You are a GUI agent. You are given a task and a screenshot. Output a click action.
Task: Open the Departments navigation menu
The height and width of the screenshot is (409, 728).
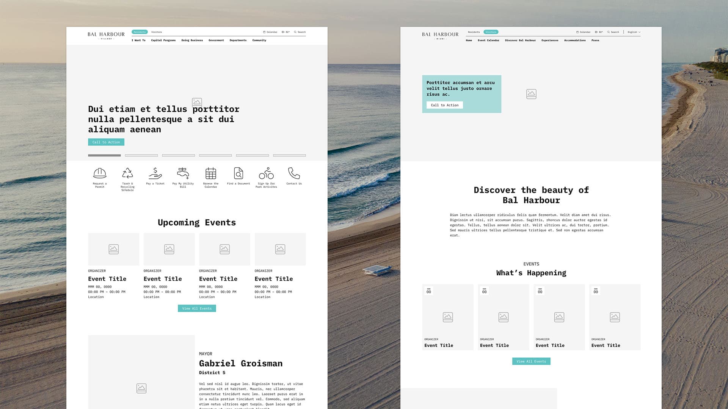click(x=238, y=40)
